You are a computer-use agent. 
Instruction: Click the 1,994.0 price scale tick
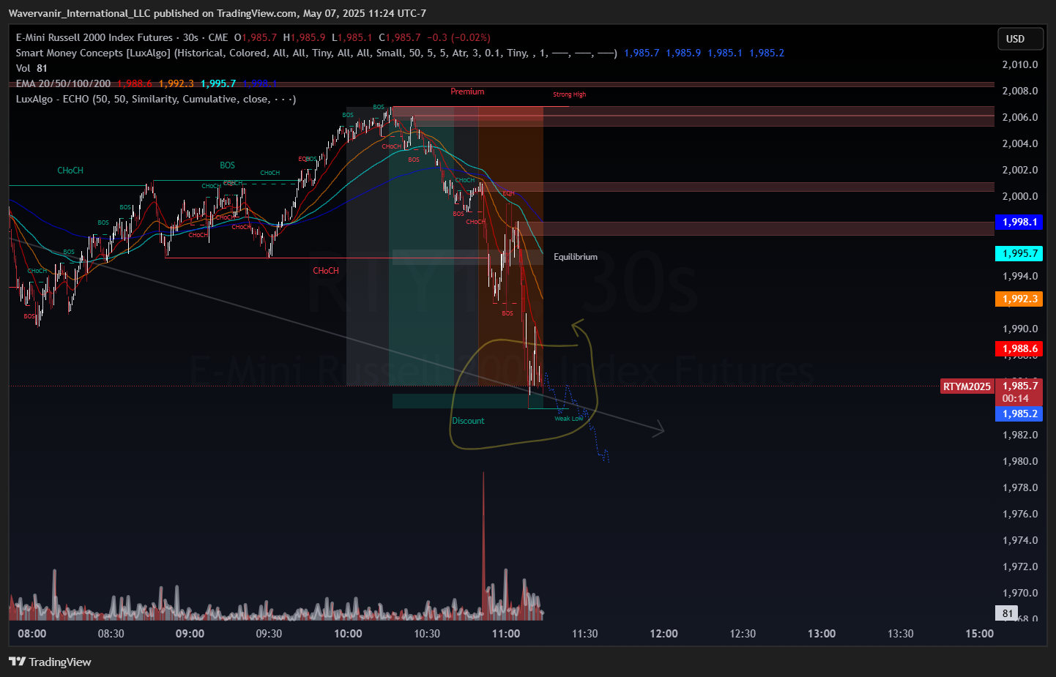1019,276
